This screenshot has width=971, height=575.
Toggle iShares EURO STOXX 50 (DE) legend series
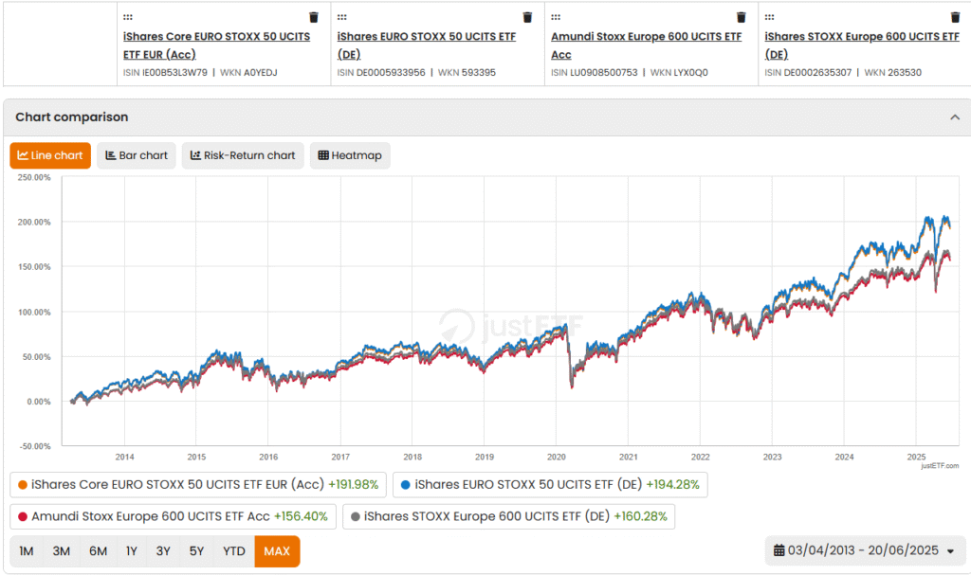(x=550, y=485)
